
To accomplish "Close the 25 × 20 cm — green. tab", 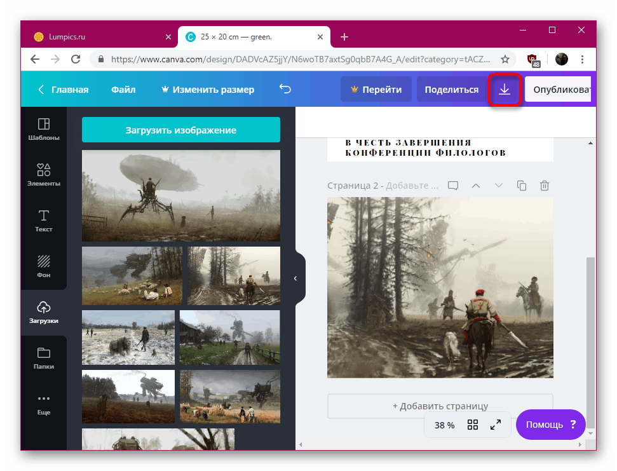I will (x=320, y=37).
